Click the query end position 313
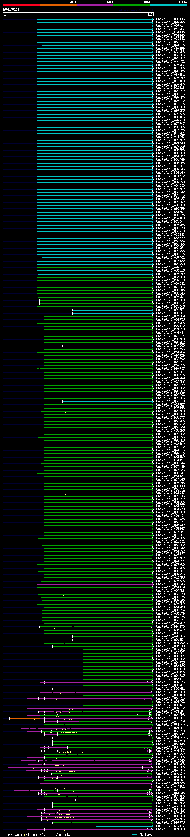Screen dimensions: 190x837 150,15
